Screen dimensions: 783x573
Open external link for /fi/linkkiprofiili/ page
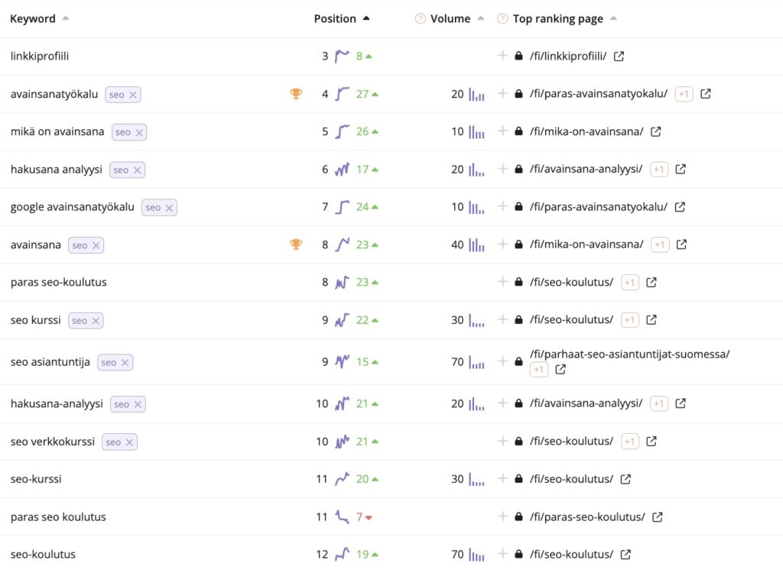619,57
